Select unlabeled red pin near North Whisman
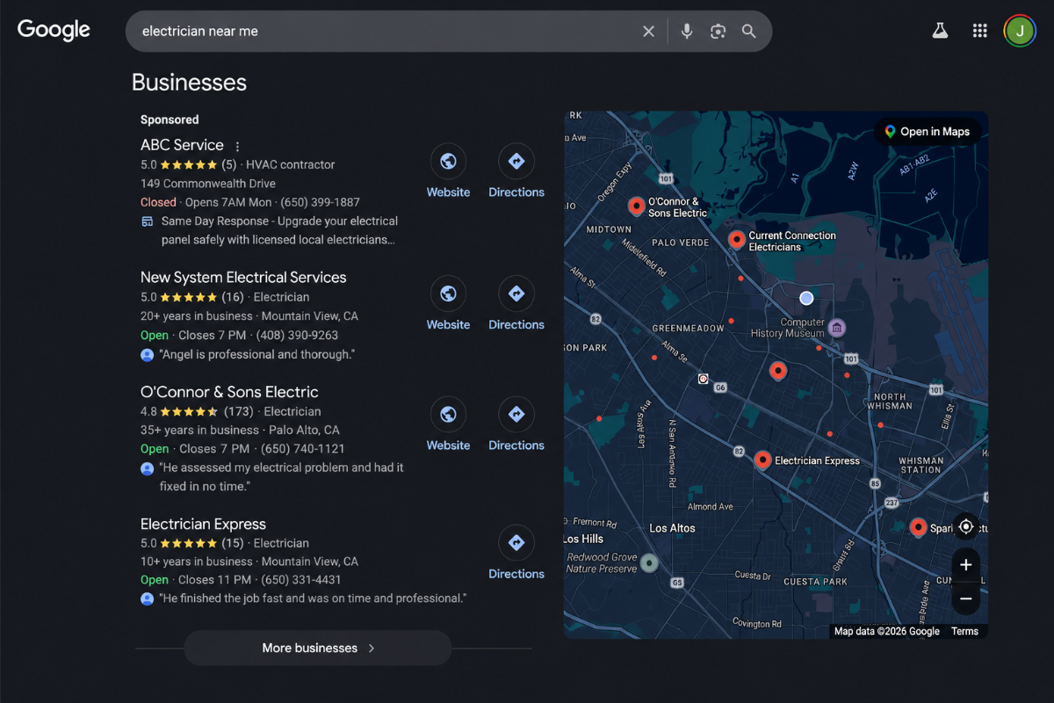 (x=880, y=424)
